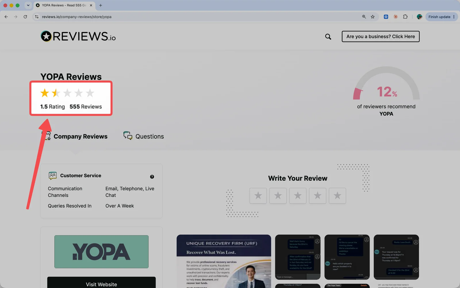This screenshot has height=288, width=460.
Task: Select five stars in Write Your Review
Action: [x=338, y=196]
